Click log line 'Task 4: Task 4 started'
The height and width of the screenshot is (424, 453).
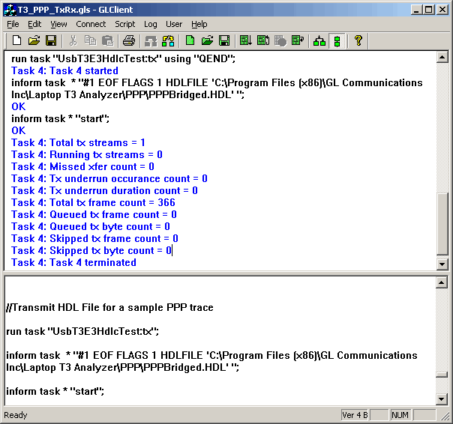pyautogui.click(x=64, y=70)
